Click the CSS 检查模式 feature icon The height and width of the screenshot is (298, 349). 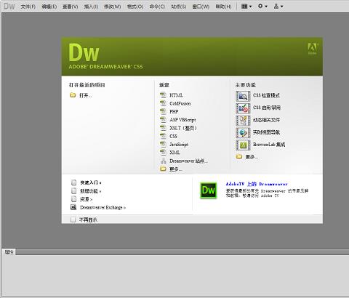click(243, 96)
